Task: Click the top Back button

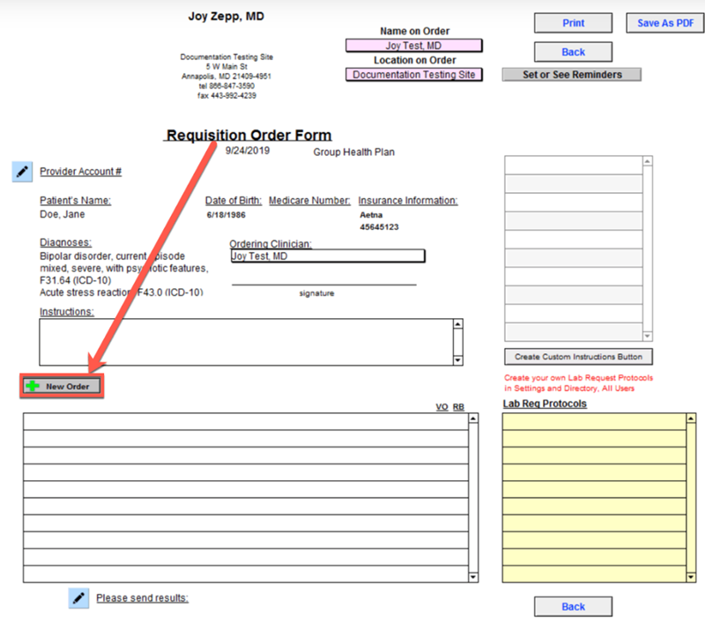Action: point(573,52)
